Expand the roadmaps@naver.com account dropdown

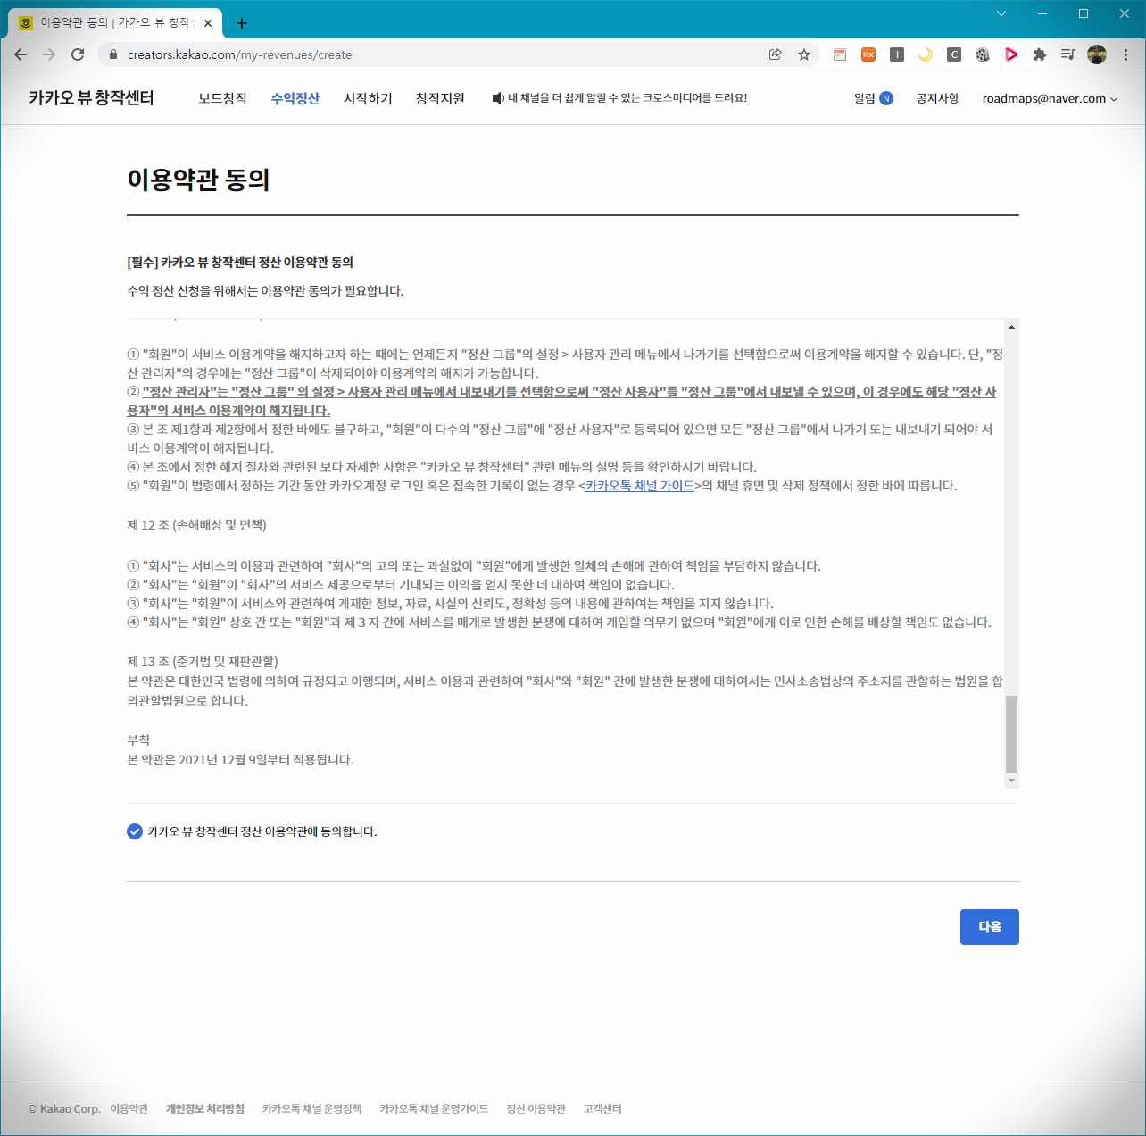[1049, 98]
